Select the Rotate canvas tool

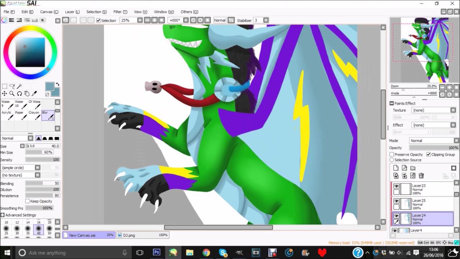coord(19,94)
